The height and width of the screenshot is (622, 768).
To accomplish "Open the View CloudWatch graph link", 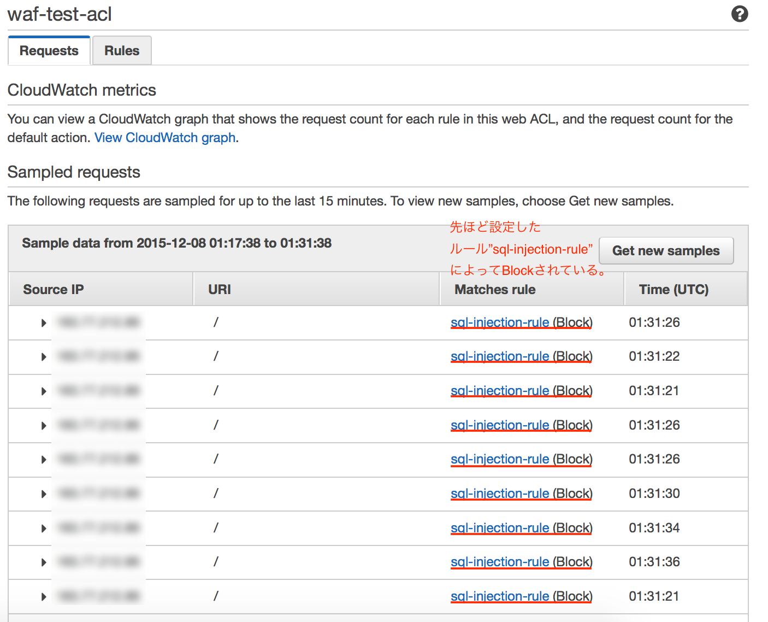I will [164, 137].
